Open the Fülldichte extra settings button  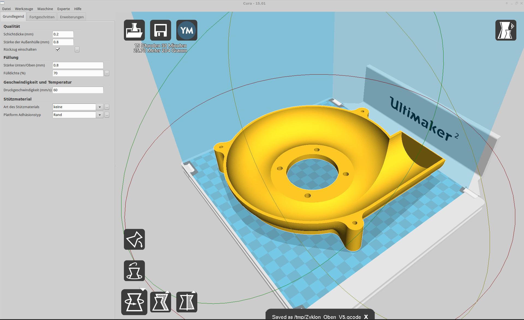click(x=107, y=73)
